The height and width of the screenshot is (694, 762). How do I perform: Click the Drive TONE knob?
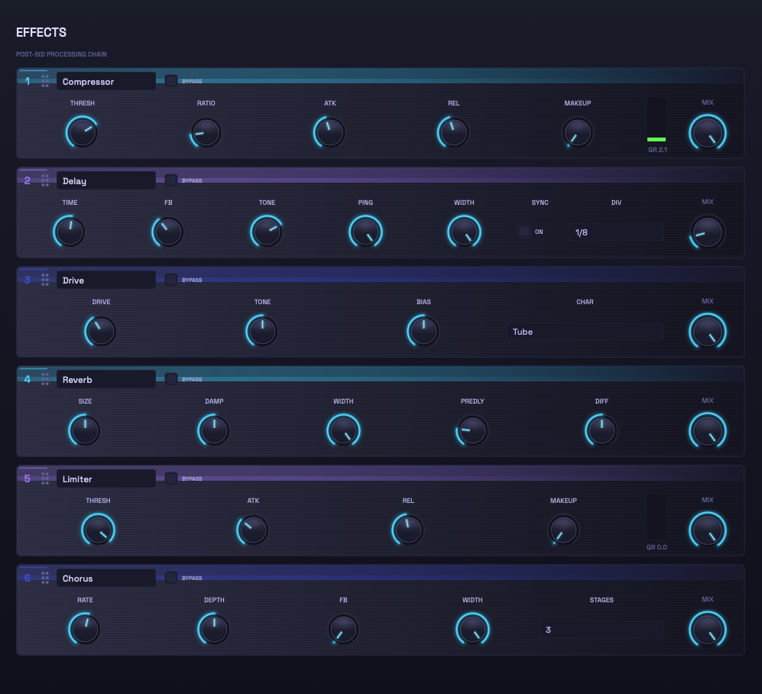coord(262,331)
